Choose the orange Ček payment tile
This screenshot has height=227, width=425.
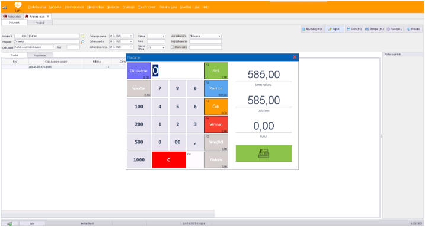click(x=216, y=107)
